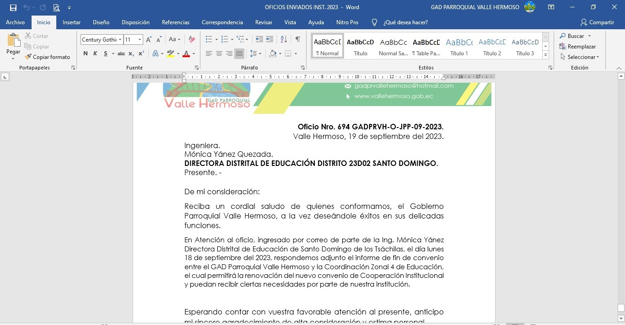Click the increase font size icon
The image size is (625, 325).
(149, 40)
